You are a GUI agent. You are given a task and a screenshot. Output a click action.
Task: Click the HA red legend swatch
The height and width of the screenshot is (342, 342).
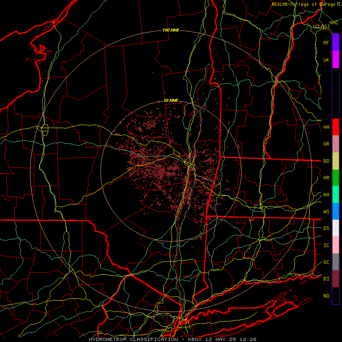pos(336,127)
